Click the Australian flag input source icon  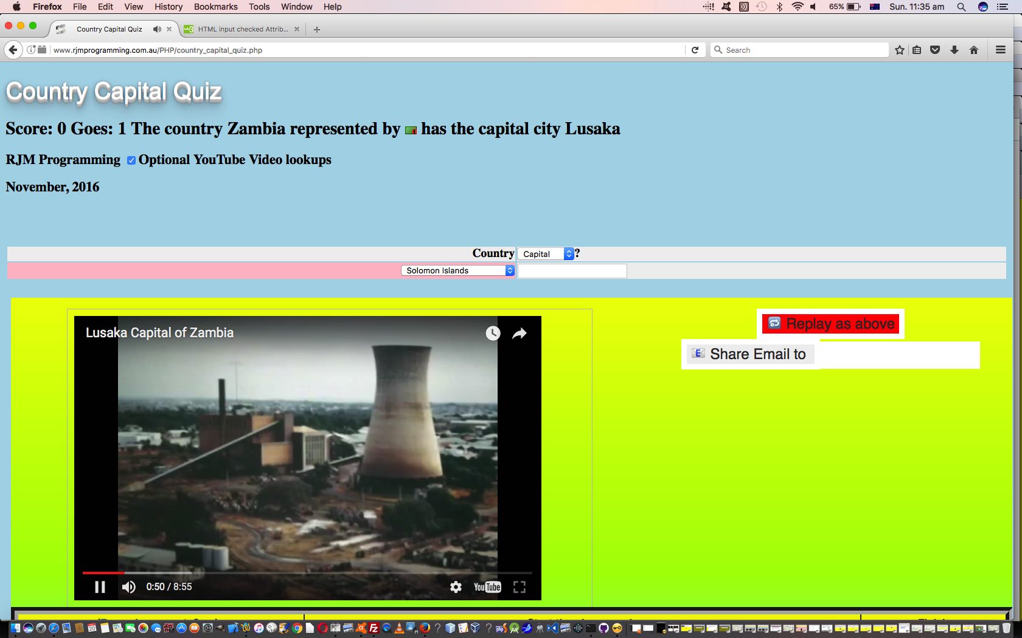pyautogui.click(x=875, y=7)
